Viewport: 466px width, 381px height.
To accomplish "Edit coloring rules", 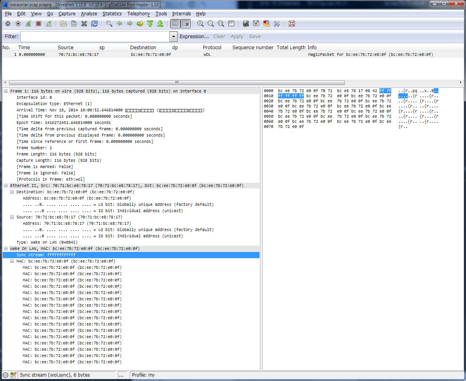I will pyautogui.click(x=266, y=24).
